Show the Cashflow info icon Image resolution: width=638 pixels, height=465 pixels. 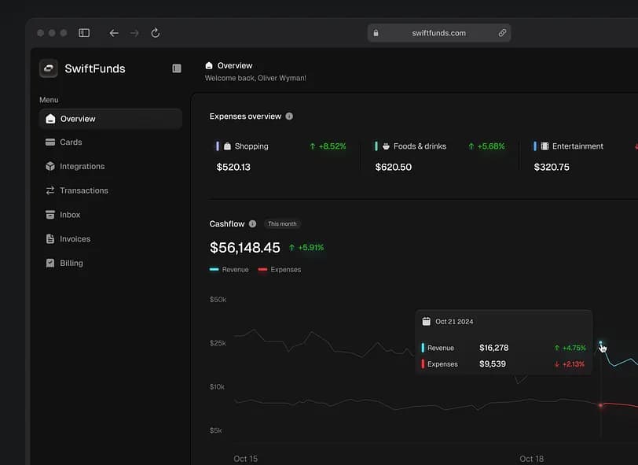(x=253, y=223)
